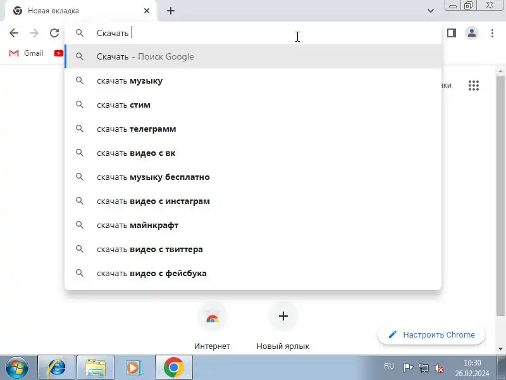Choose suggestion 'скачать музыку бесплатно'

(x=253, y=177)
